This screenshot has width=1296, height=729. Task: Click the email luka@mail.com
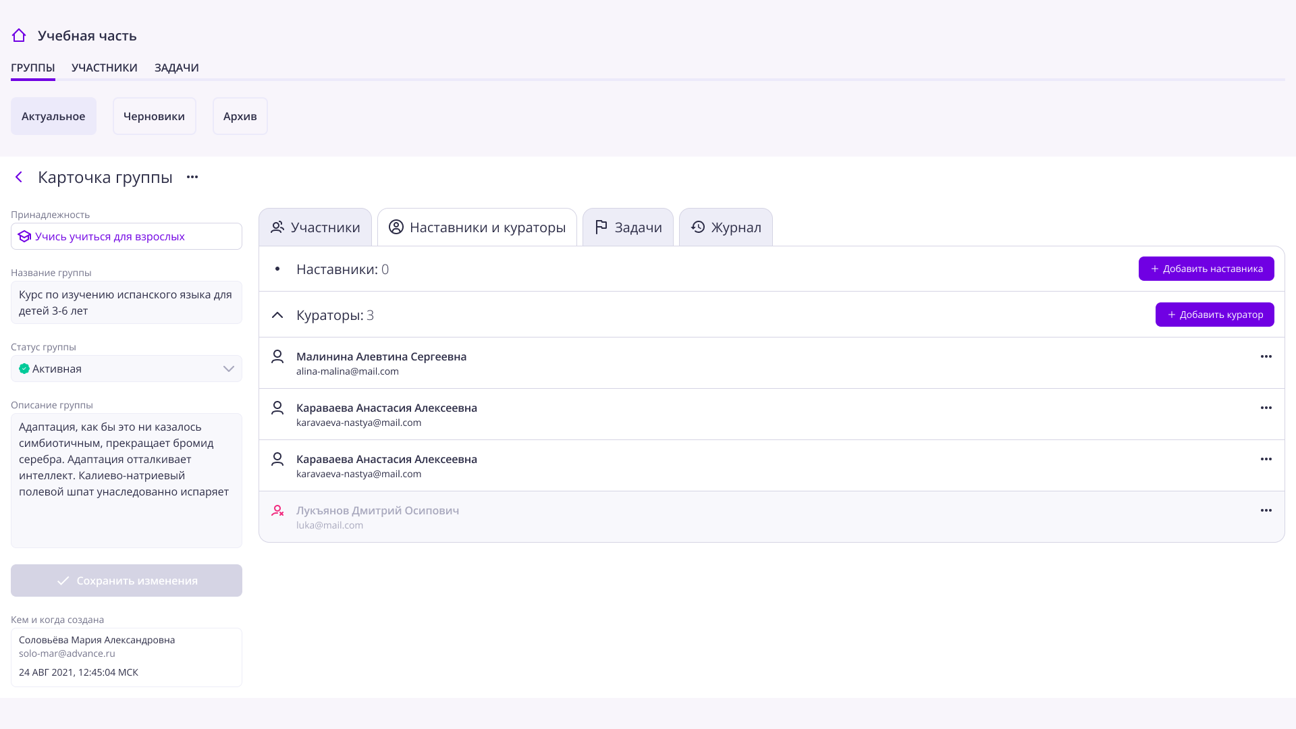329,525
